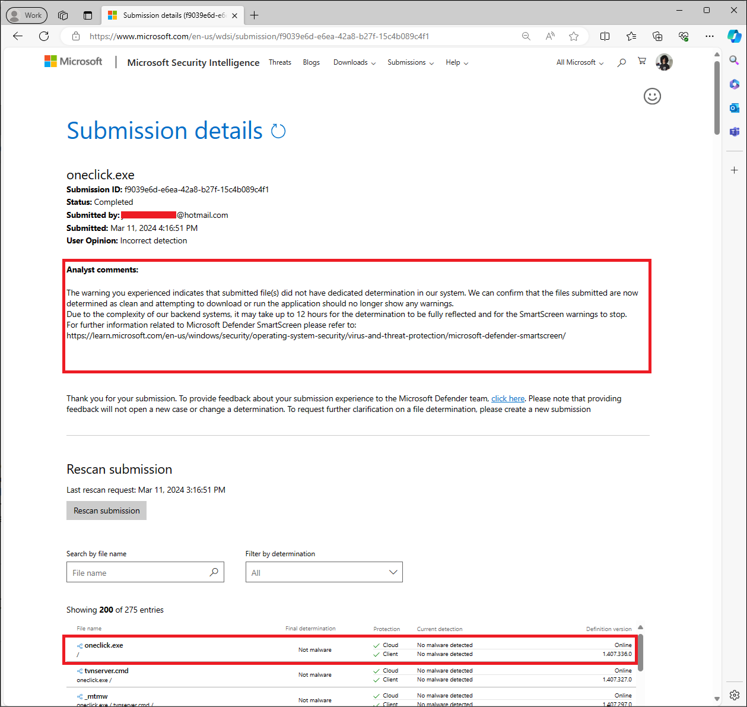Zoom out using the address bar magnifier

point(526,36)
